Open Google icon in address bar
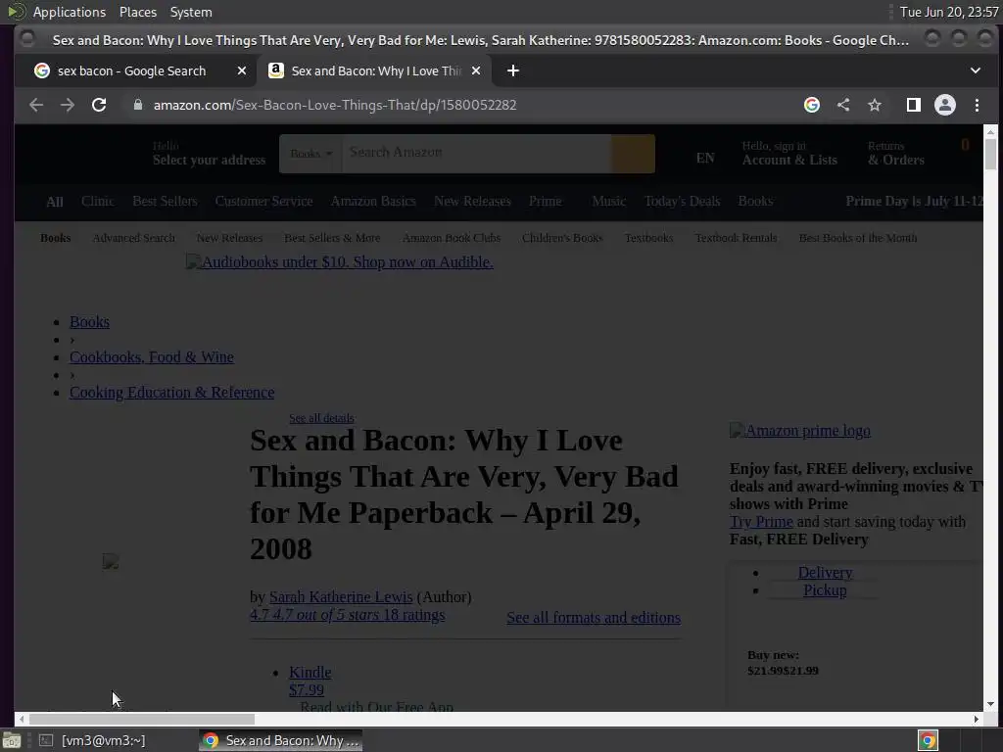The width and height of the screenshot is (1003, 752). (x=812, y=105)
